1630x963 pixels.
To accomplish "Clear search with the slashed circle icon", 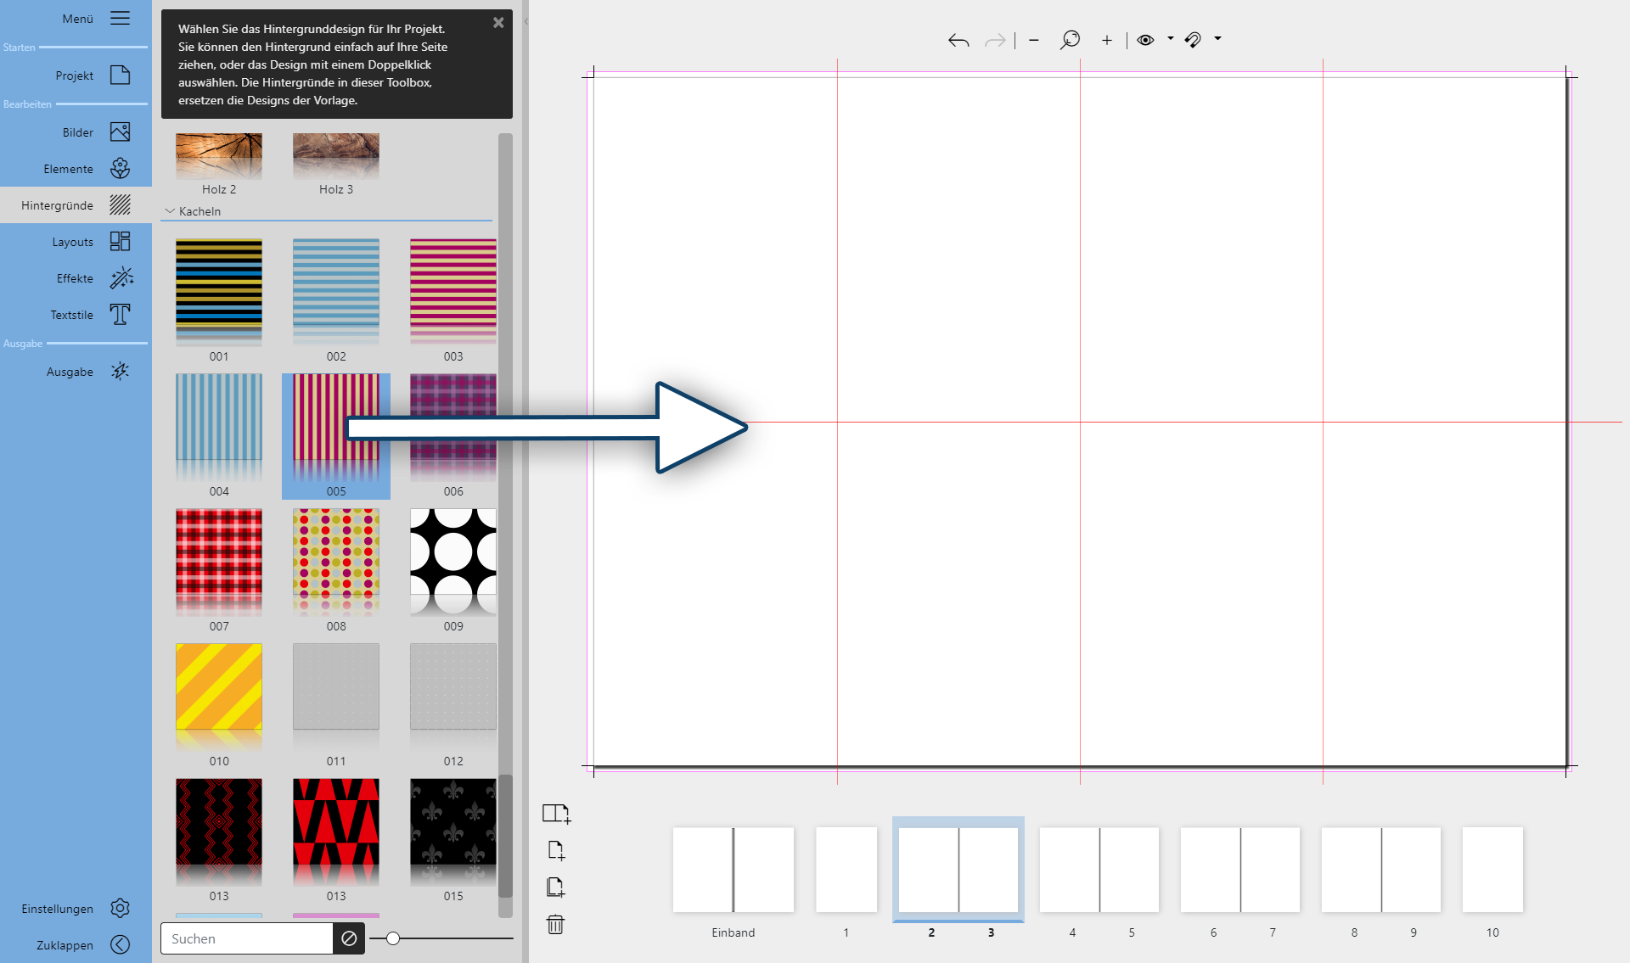I will point(349,938).
